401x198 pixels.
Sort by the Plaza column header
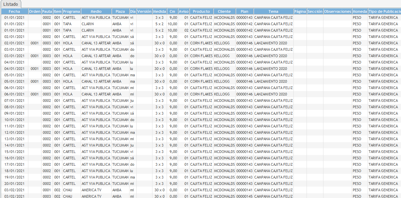[120, 11]
